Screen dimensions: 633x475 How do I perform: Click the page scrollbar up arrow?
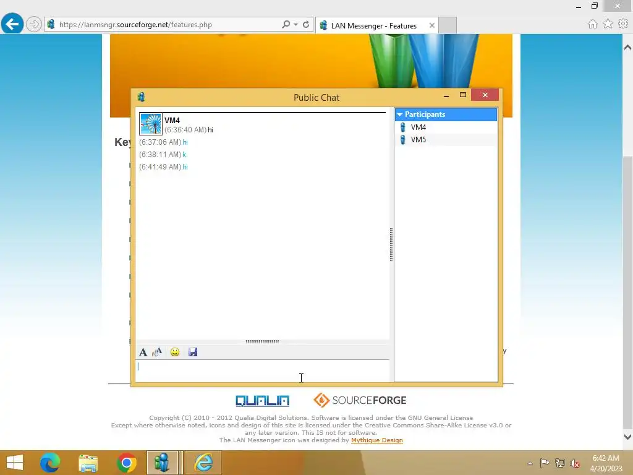coord(627,47)
